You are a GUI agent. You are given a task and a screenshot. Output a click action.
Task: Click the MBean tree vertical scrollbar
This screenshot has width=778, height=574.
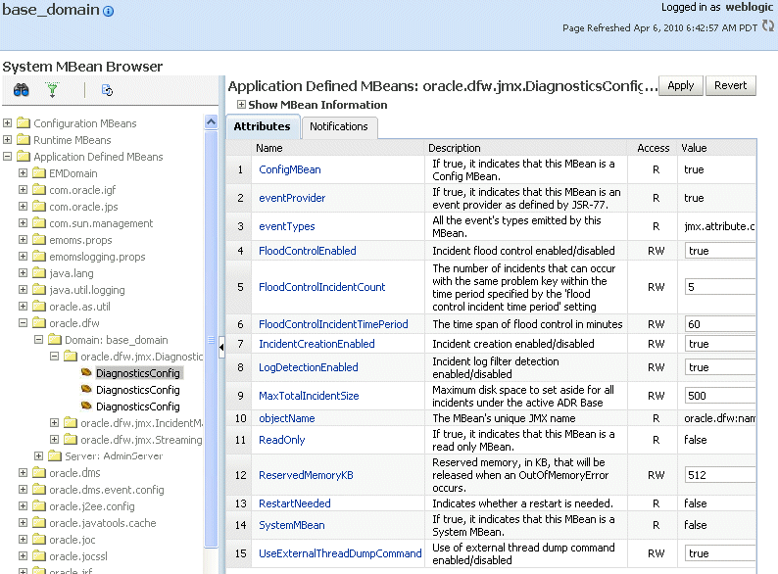coord(212,339)
